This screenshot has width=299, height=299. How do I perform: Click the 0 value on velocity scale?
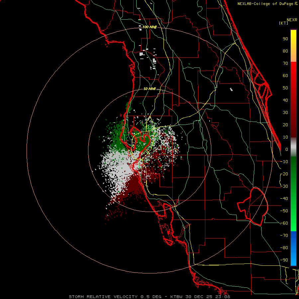click(287, 149)
